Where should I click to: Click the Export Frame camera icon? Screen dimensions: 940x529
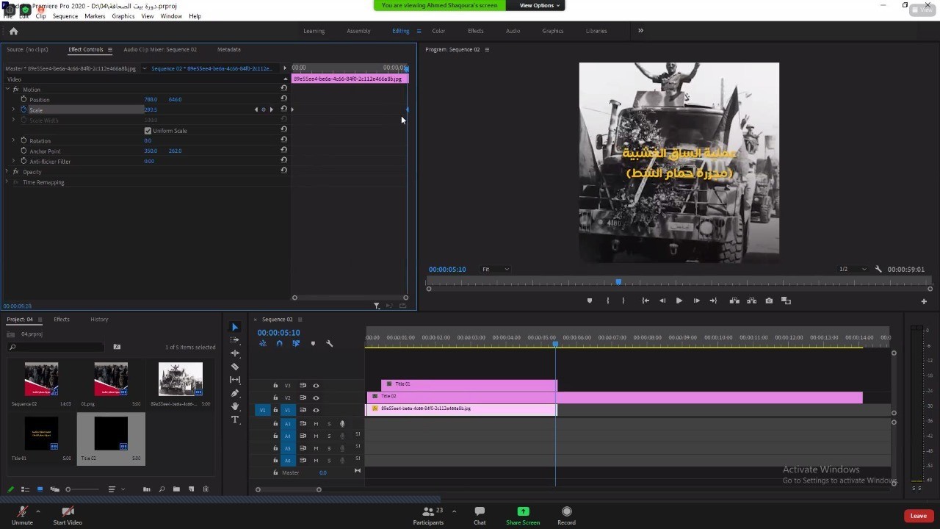(769, 301)
